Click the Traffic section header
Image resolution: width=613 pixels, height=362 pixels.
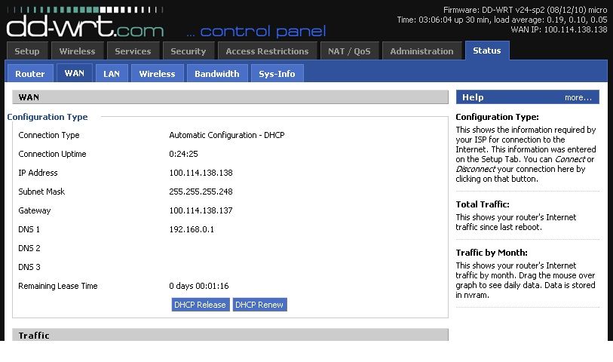(x=230, y=335)
